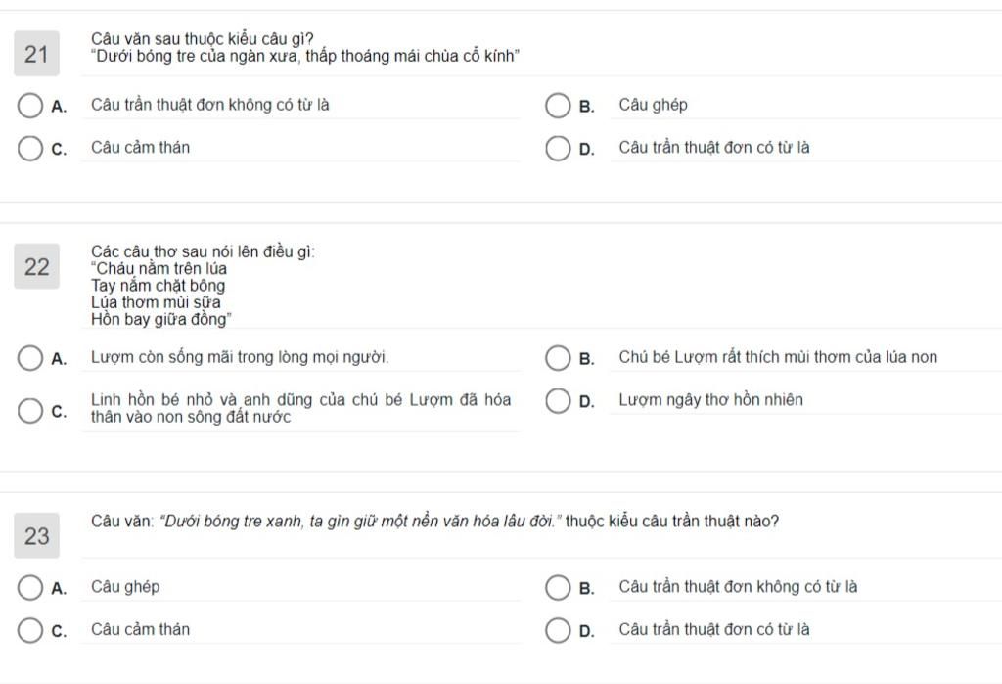Pick radio C 'Câu cảm thán' in question 21

pos(29,149)
